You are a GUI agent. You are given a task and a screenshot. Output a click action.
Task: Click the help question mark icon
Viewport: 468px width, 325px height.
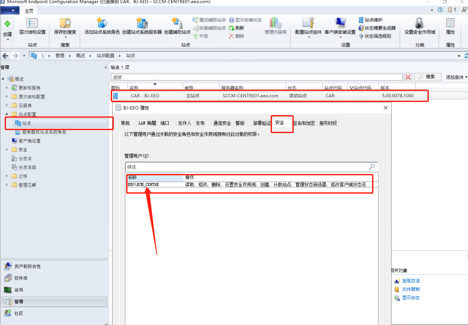[440, 10]
